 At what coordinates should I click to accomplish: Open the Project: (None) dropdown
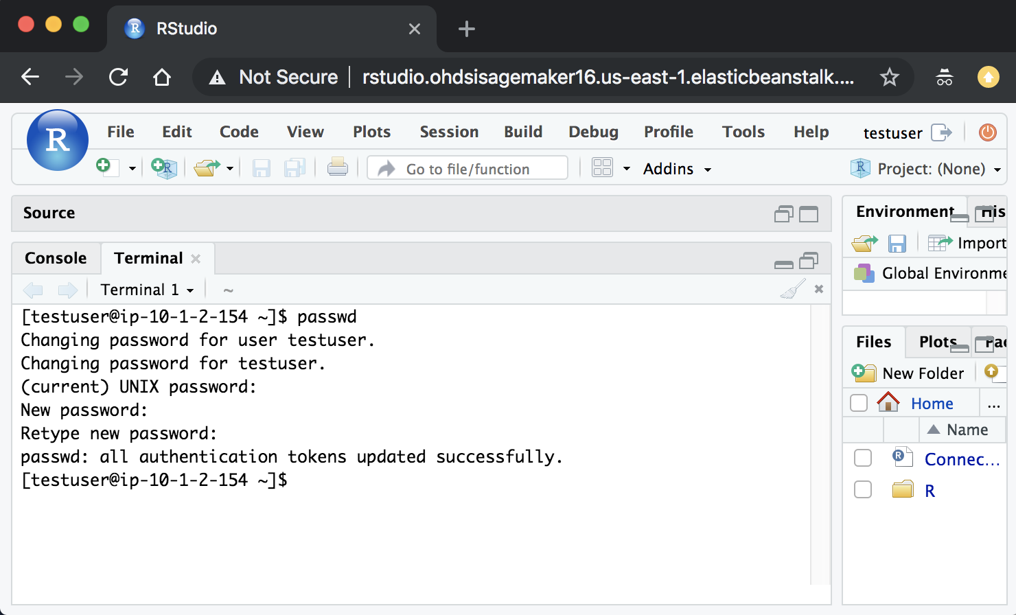coord(925,169)
